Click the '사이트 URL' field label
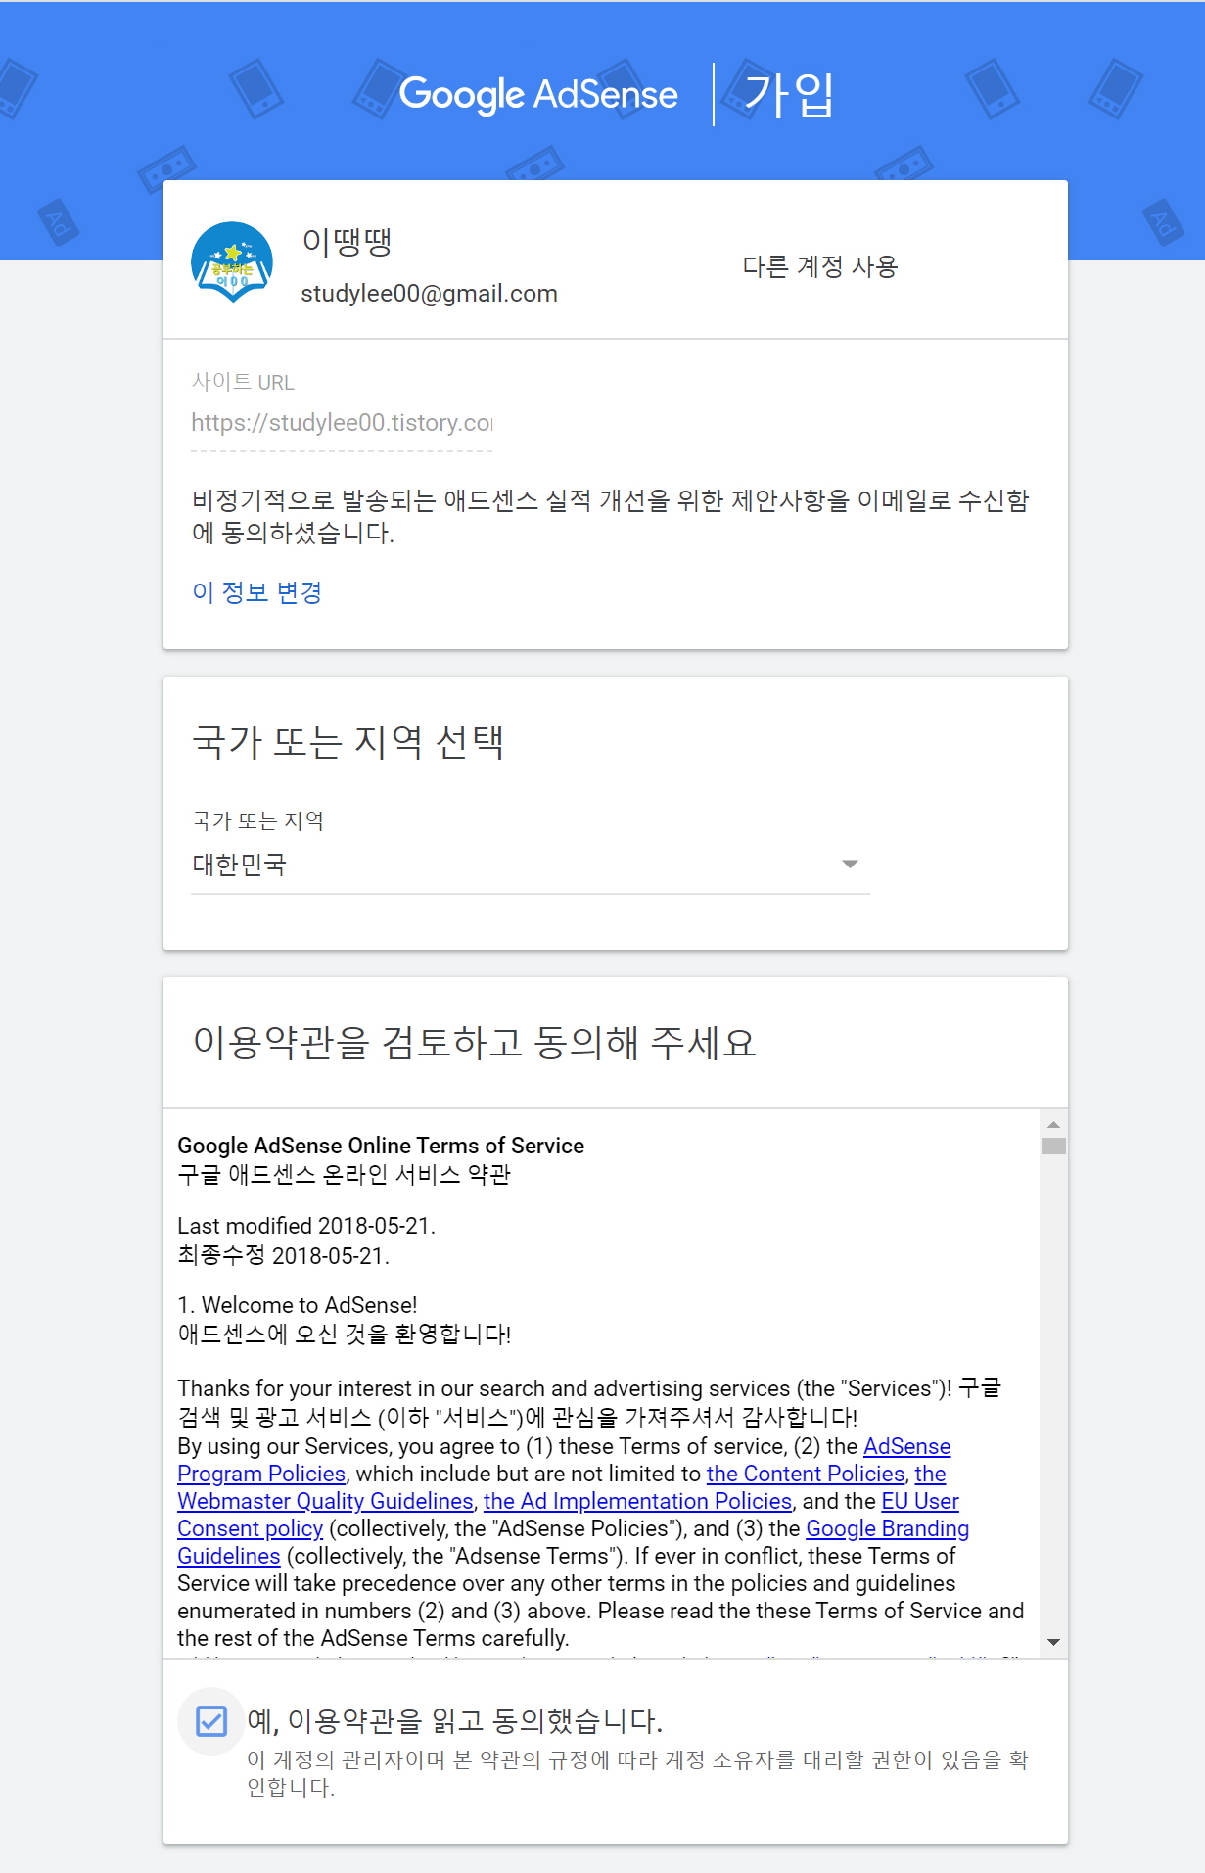The image size is (1205, 1873). pyautogui.click(x=243, y=382)
